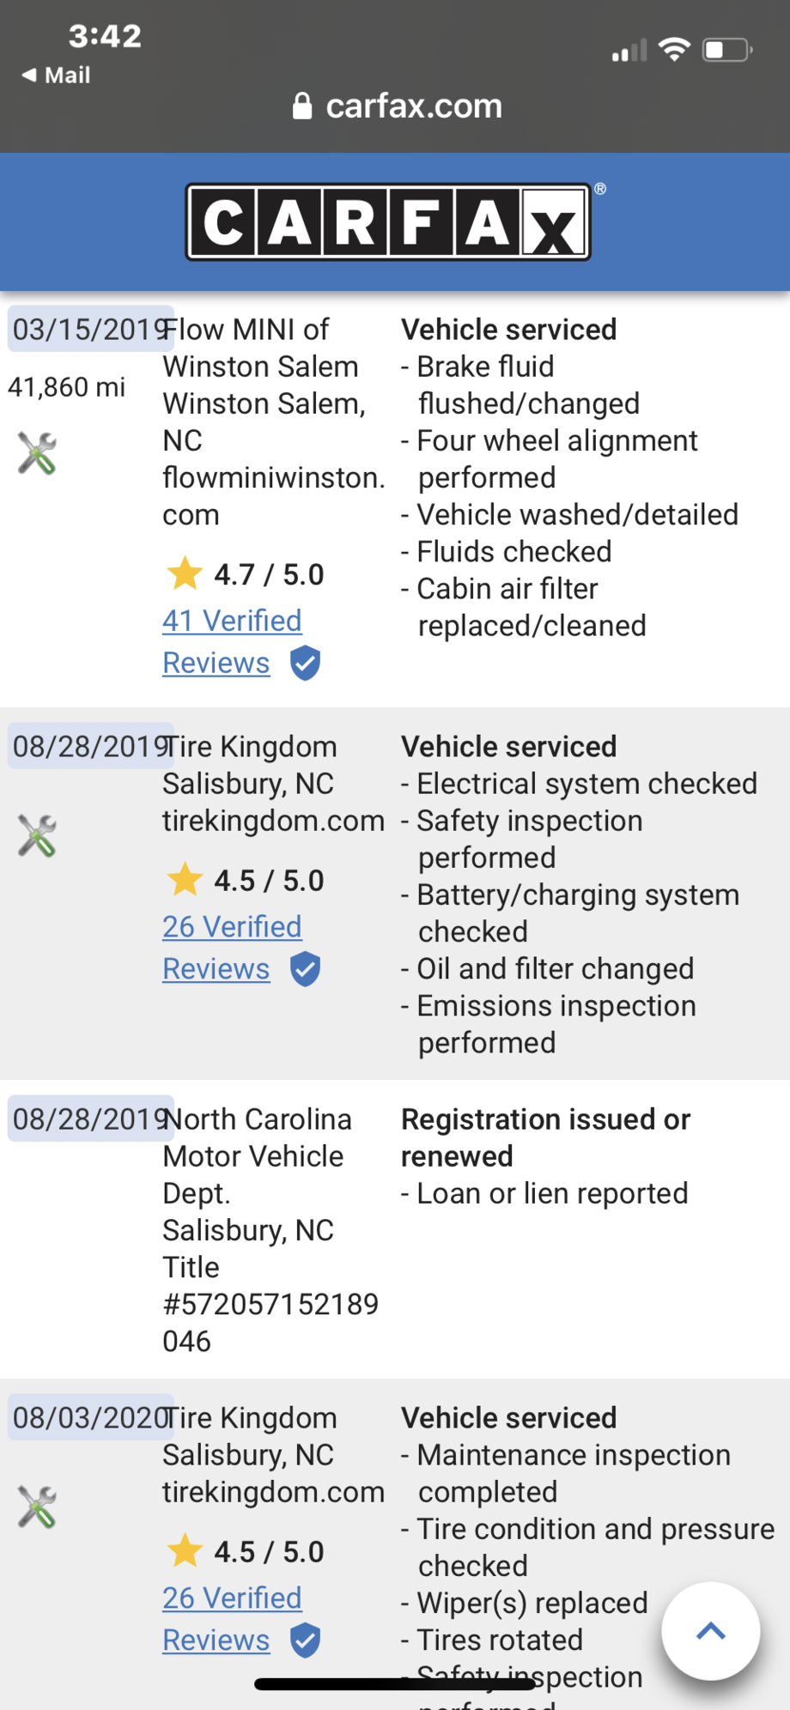Tap the scroll-to-top arrow button
The width and height of the screenshot is (790, 1710).
(x=710, y=1631)
